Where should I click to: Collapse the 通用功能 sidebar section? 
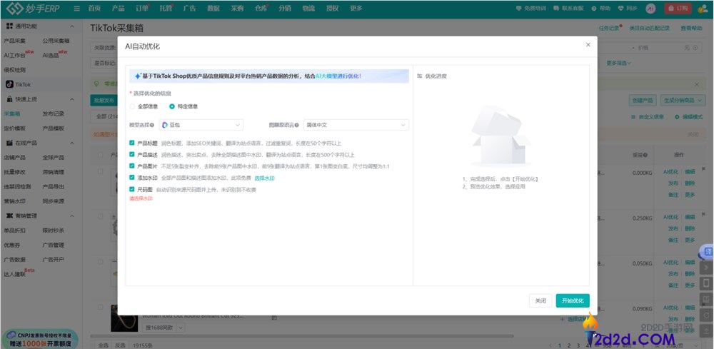pyautogui.click(x=72, y=26)
